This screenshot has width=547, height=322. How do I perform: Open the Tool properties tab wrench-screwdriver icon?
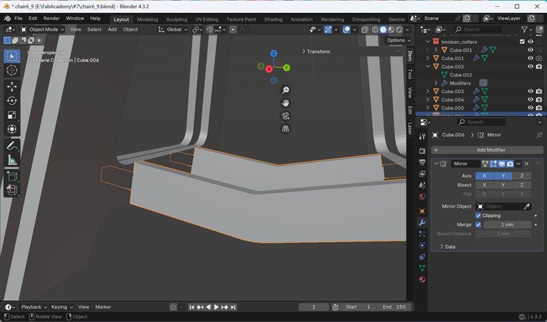(422, 137)
